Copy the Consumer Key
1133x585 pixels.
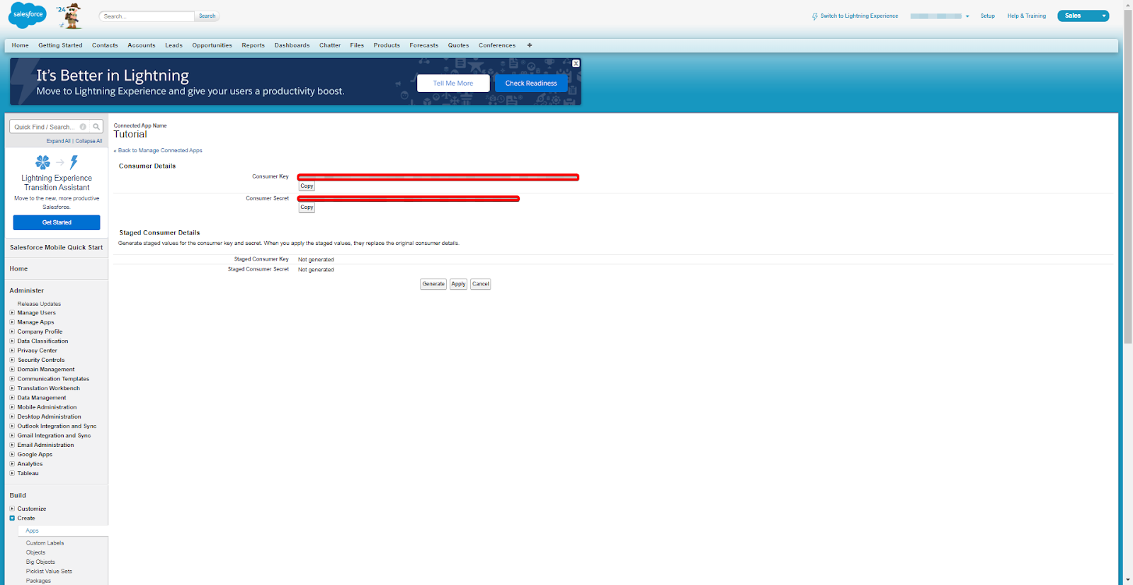[x=307, y=186]
